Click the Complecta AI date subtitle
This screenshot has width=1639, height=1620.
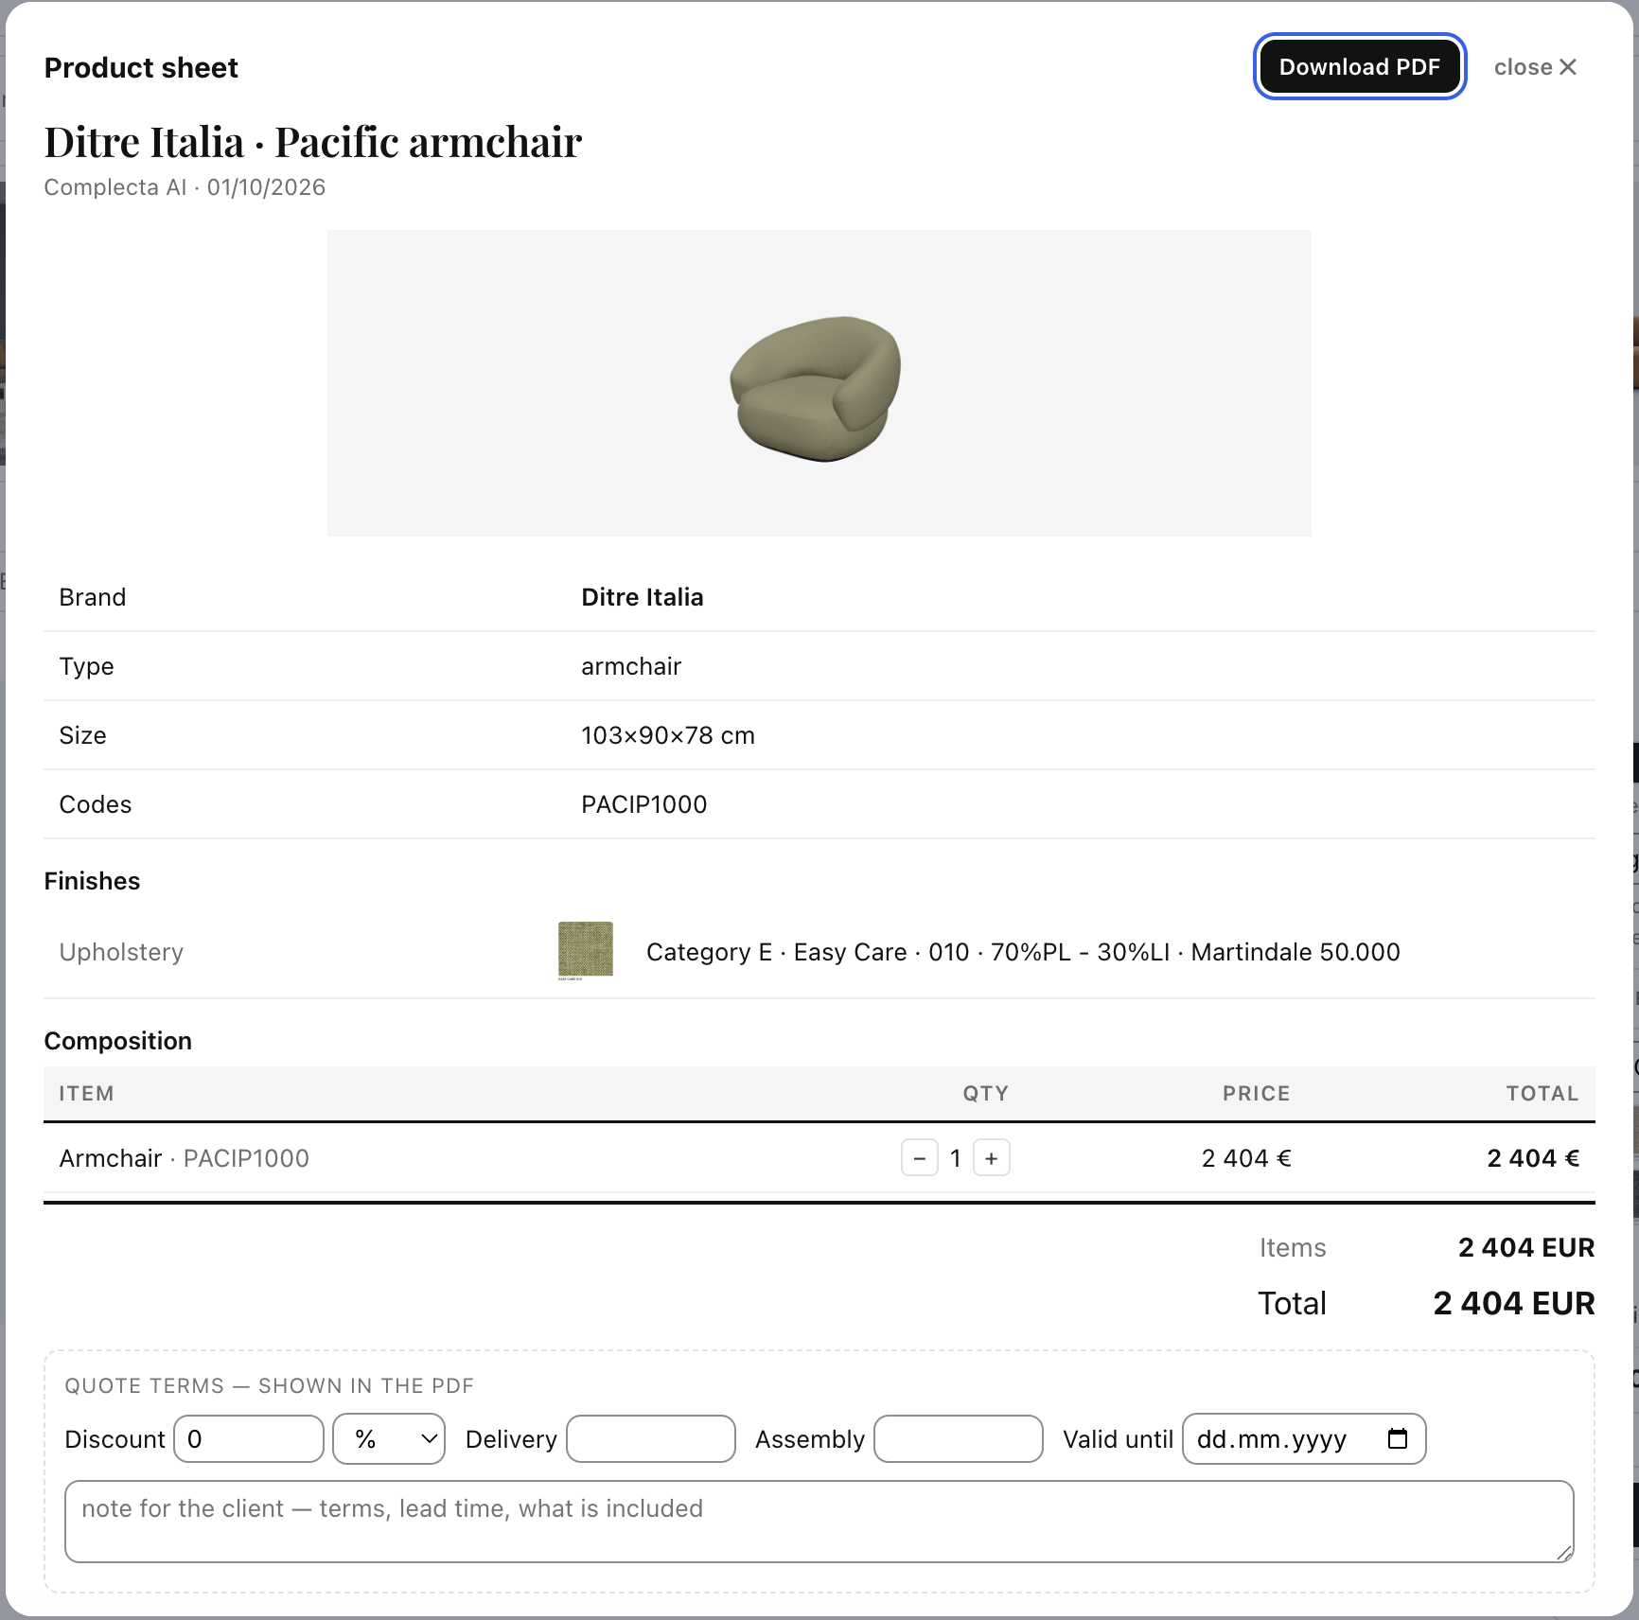(185, 187)
